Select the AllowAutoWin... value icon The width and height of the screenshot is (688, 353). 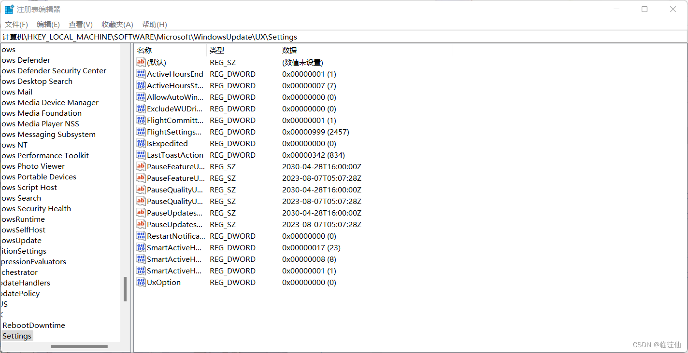tap(141, 97)
